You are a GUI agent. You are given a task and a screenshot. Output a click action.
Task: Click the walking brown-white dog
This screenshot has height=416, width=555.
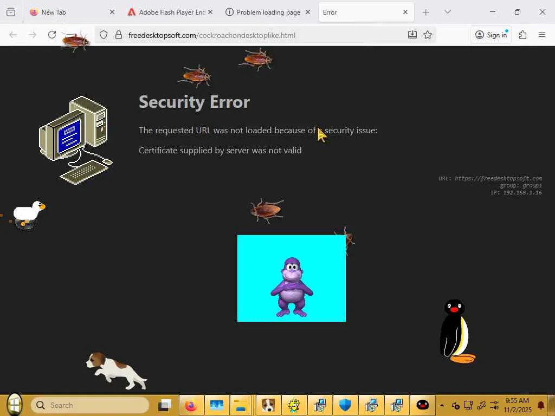(x=117, y=370)
